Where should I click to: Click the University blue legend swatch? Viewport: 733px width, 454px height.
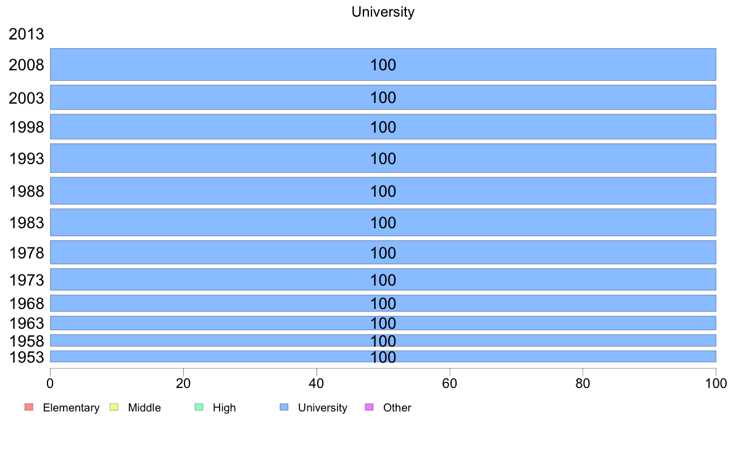coord(284,407)
